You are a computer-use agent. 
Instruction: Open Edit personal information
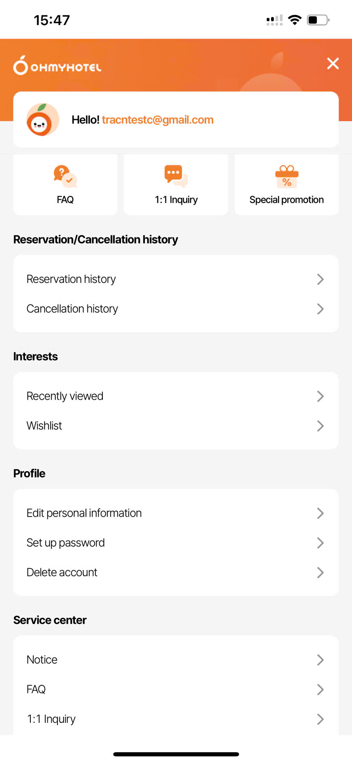[84, 513]
